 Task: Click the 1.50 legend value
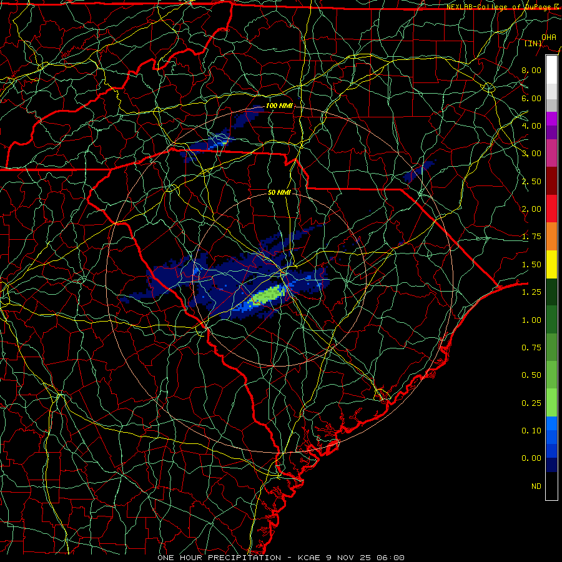coord(531,265)
